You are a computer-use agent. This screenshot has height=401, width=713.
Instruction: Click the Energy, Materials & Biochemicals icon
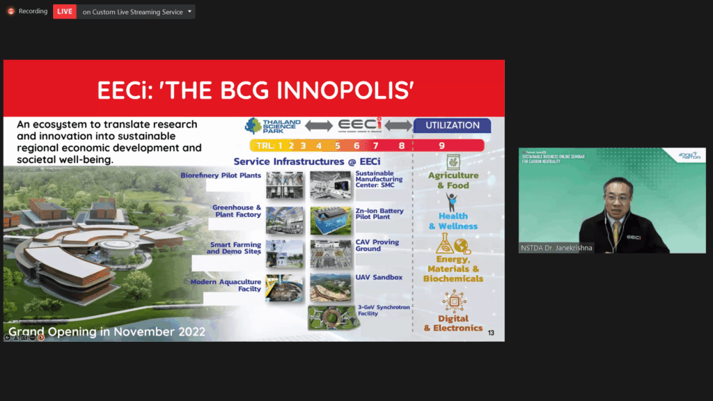(453, 244)
